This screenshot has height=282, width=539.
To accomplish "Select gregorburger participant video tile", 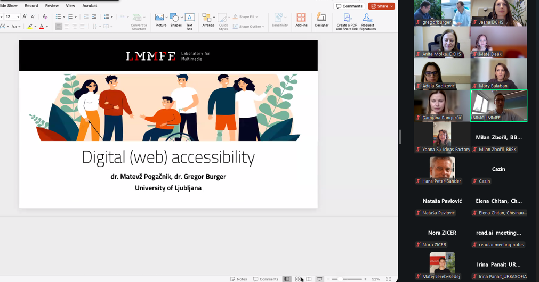I will click(x=442, y=13).
